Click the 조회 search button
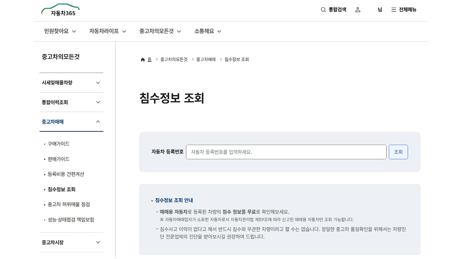Image resolution: width=460 pixels, height=259 pixels. pos(398,152)
